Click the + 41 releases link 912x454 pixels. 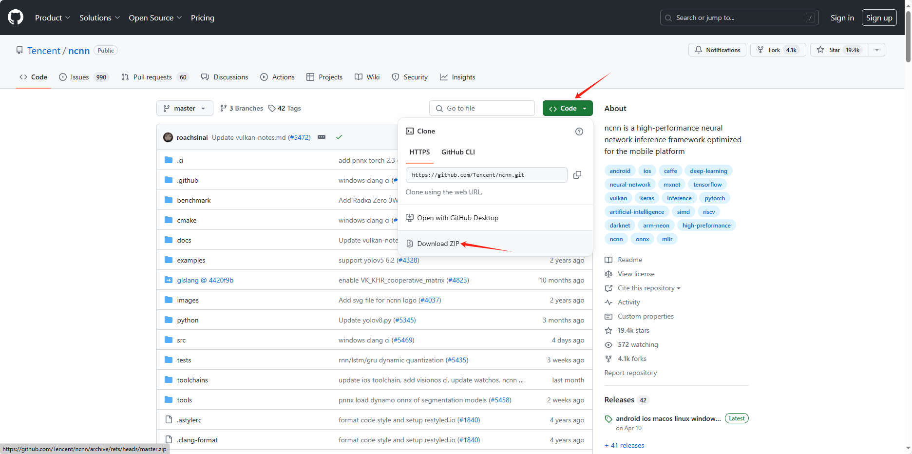(x=625, y=445)
